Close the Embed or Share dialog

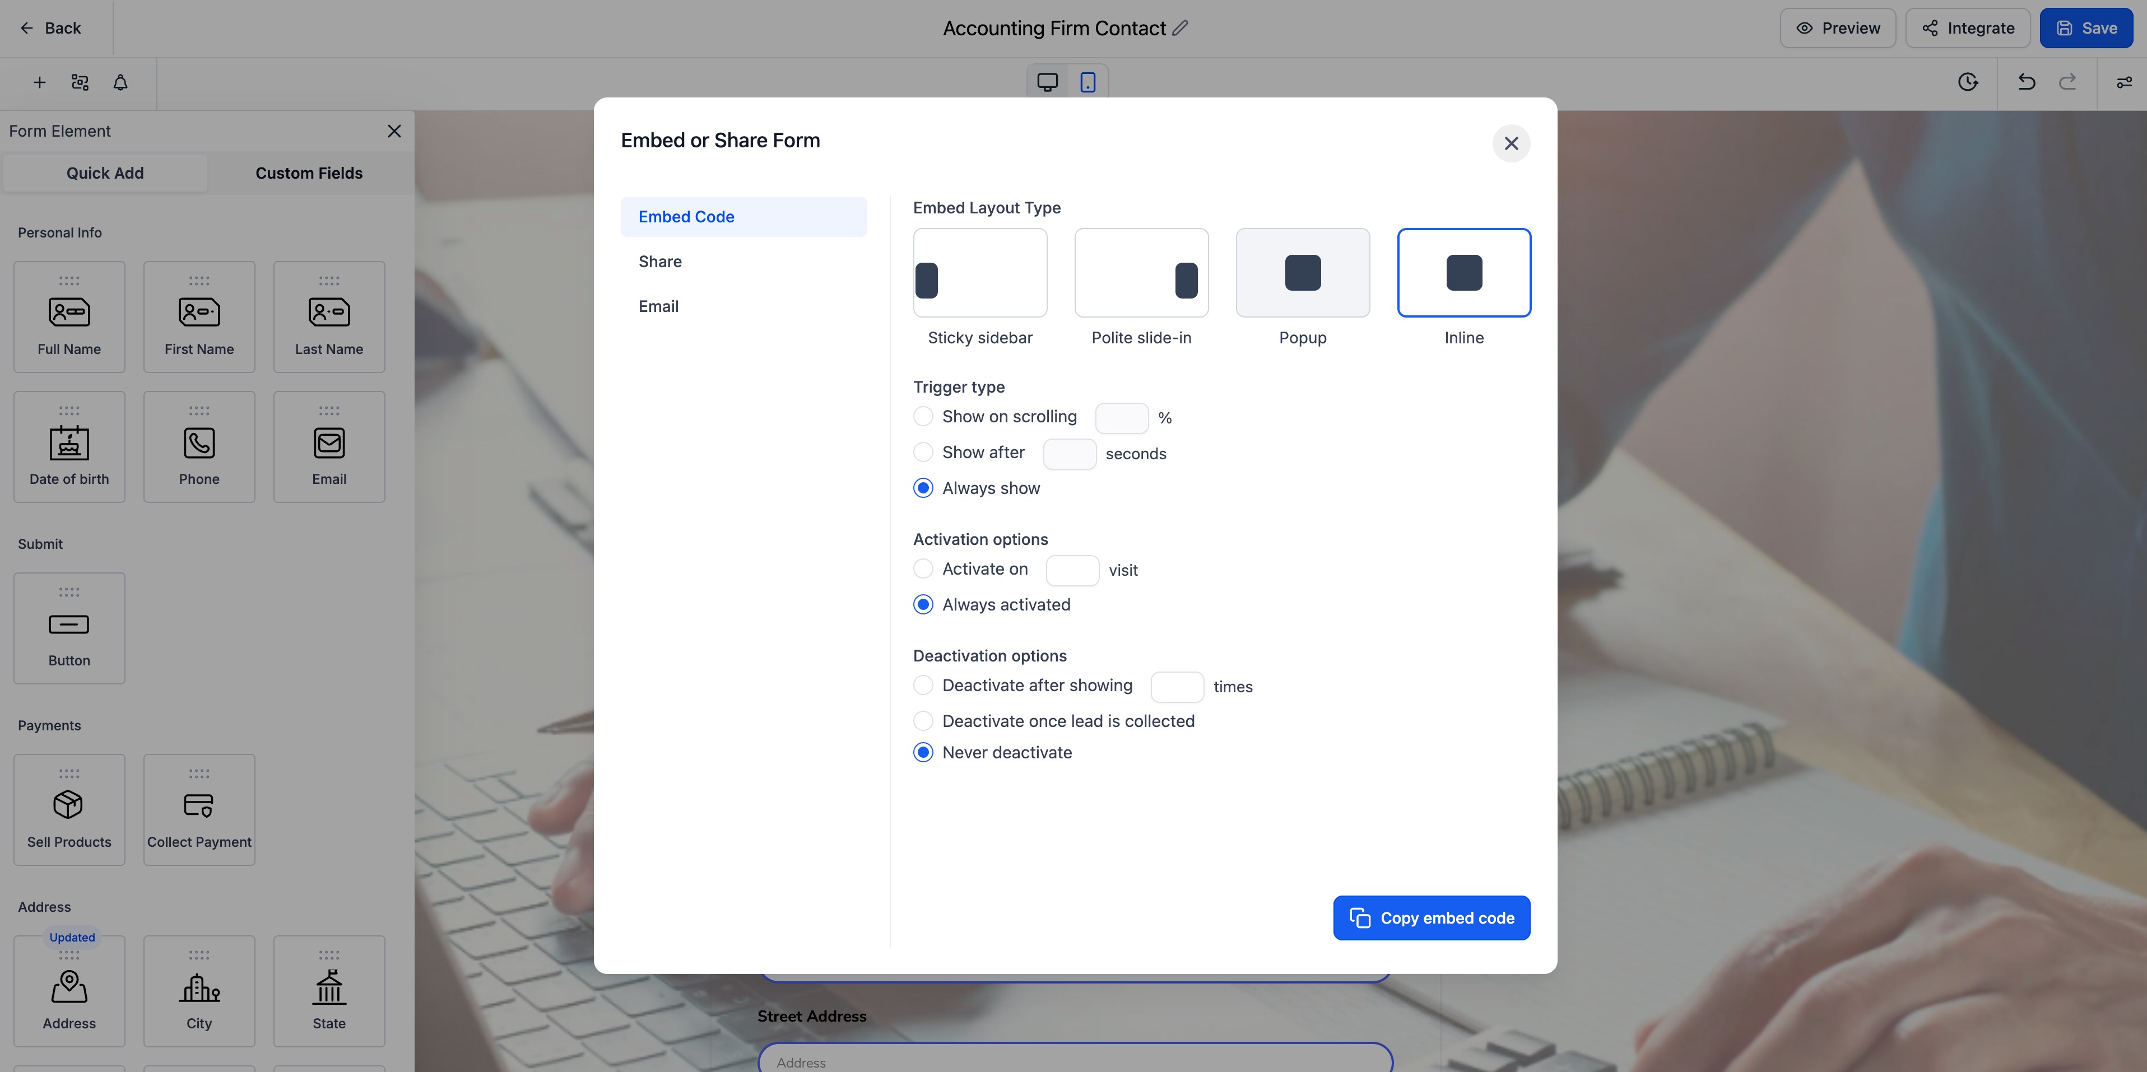click(x=1510, y=143)
